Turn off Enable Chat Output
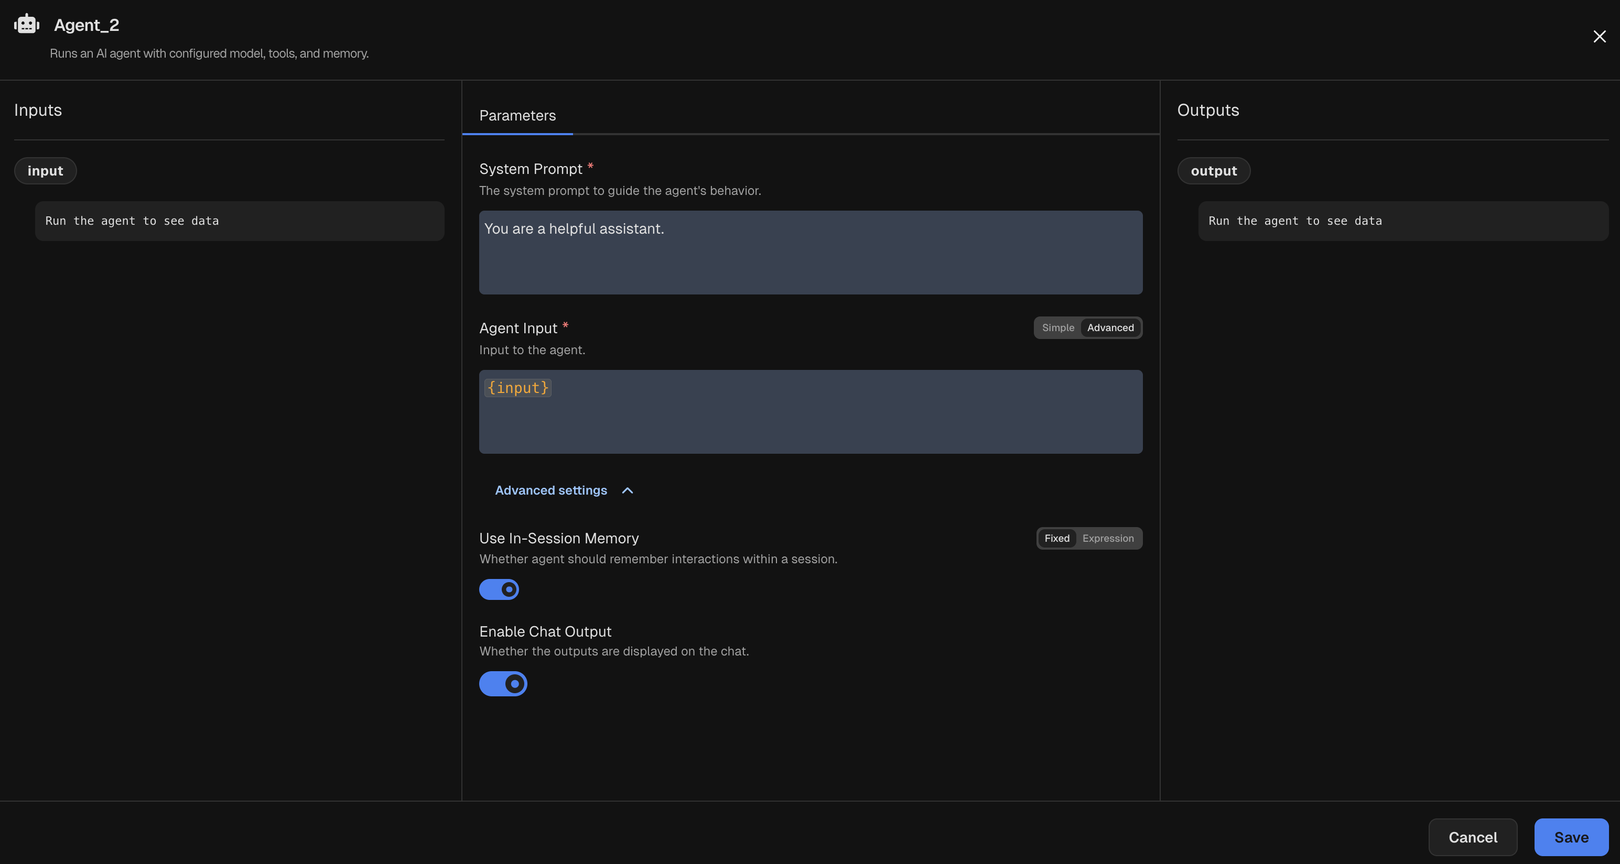The image size is (1620, 864). [503, 684]
